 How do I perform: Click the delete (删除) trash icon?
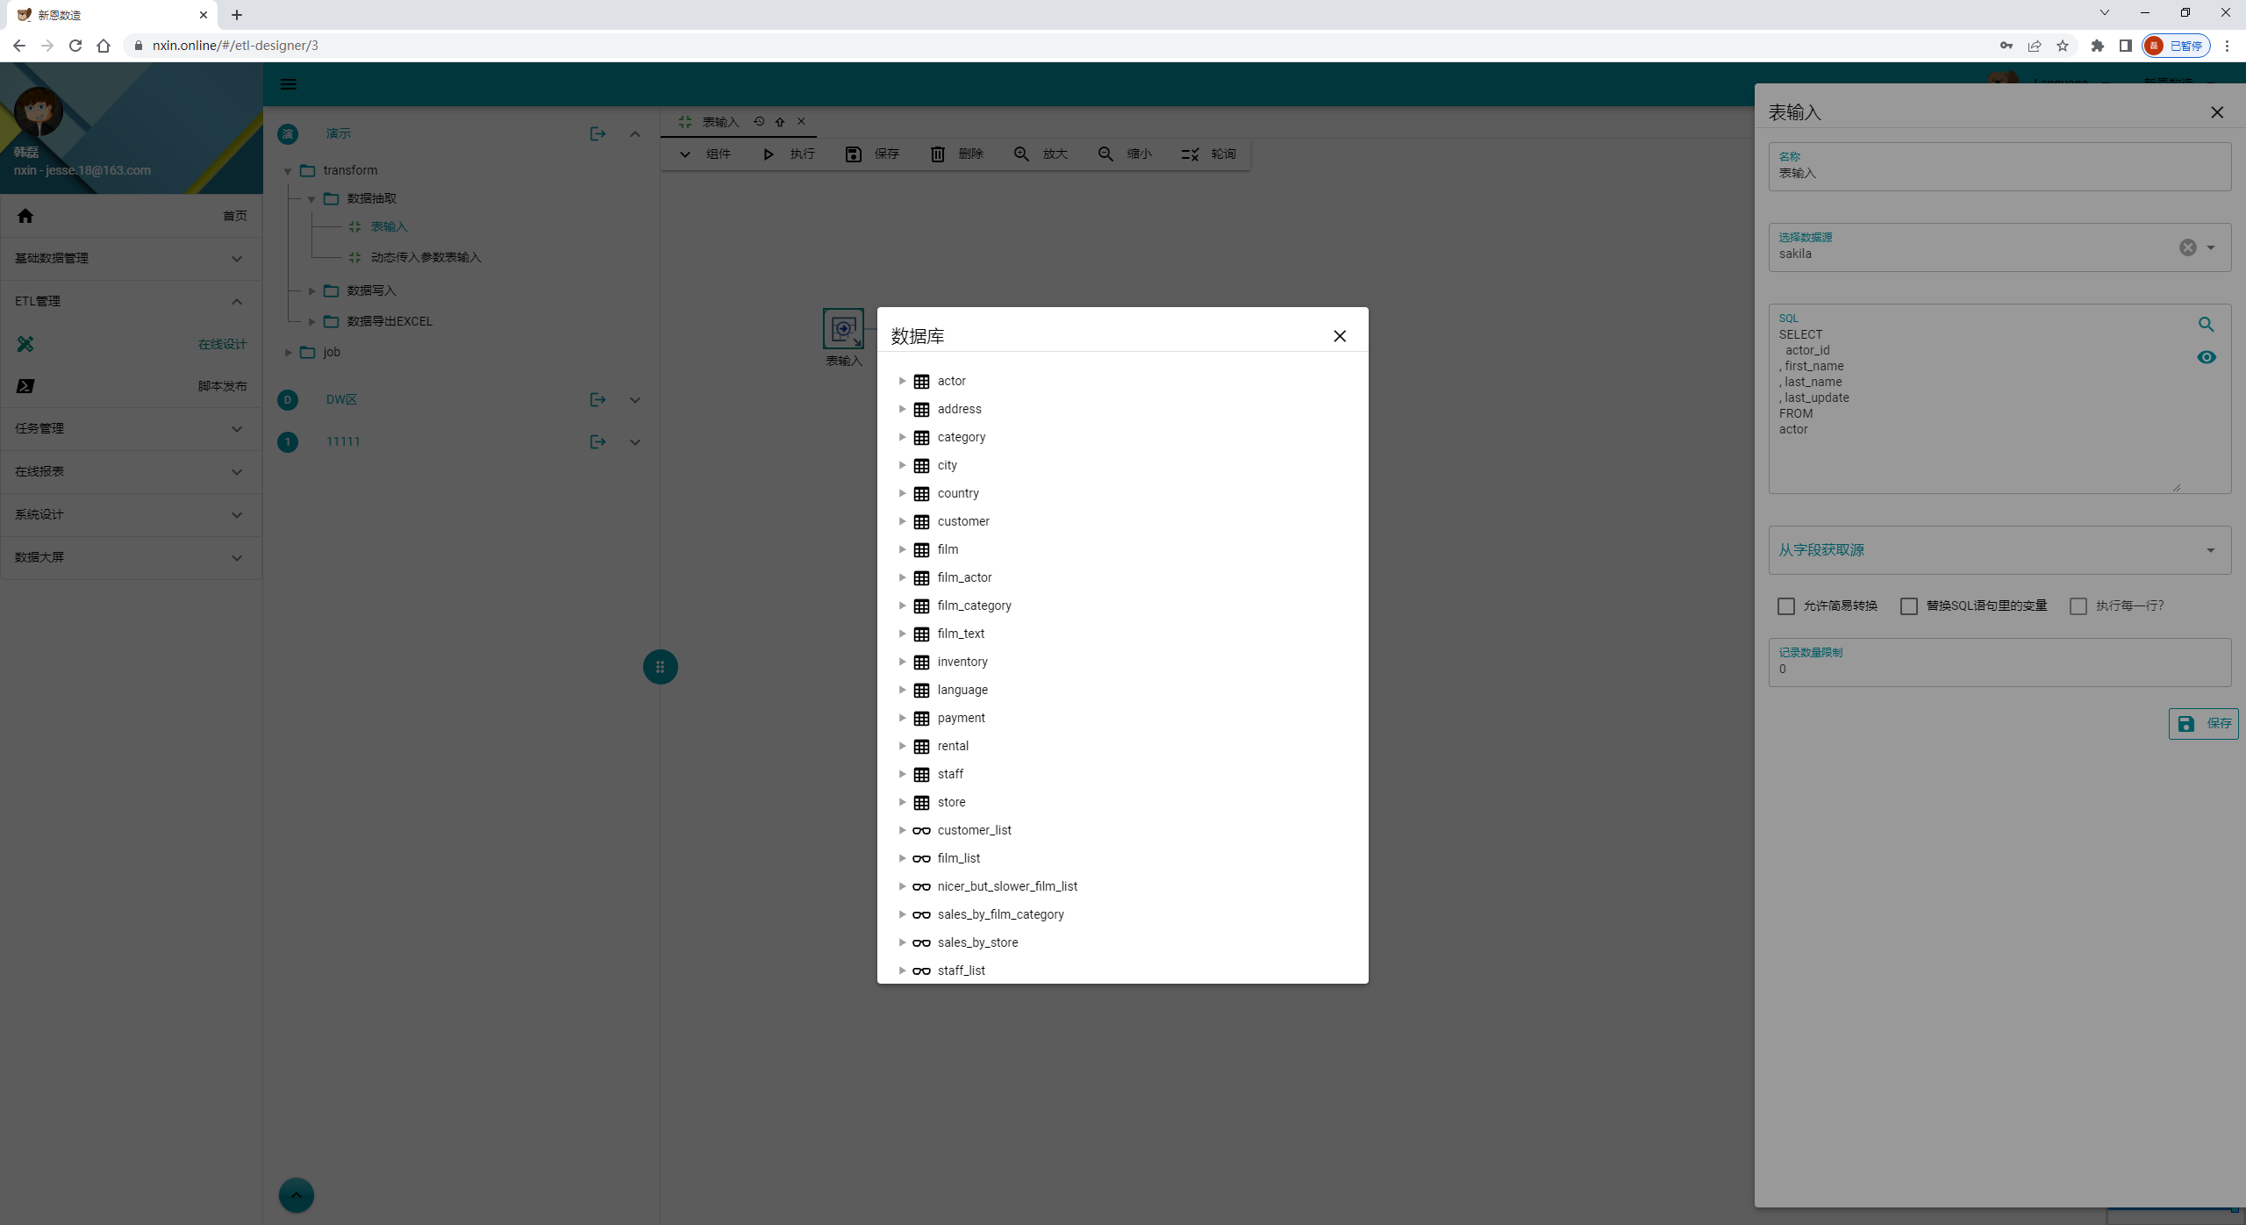point(938,154)
